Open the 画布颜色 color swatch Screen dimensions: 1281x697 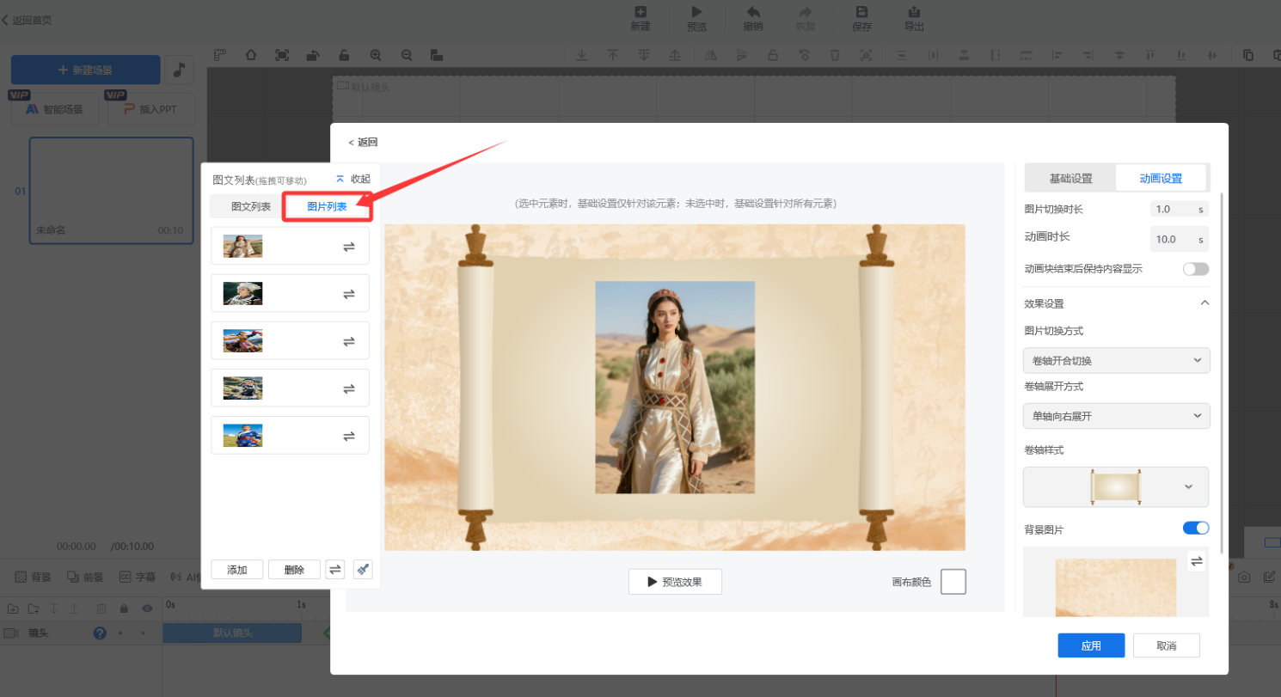pos(953,582)
